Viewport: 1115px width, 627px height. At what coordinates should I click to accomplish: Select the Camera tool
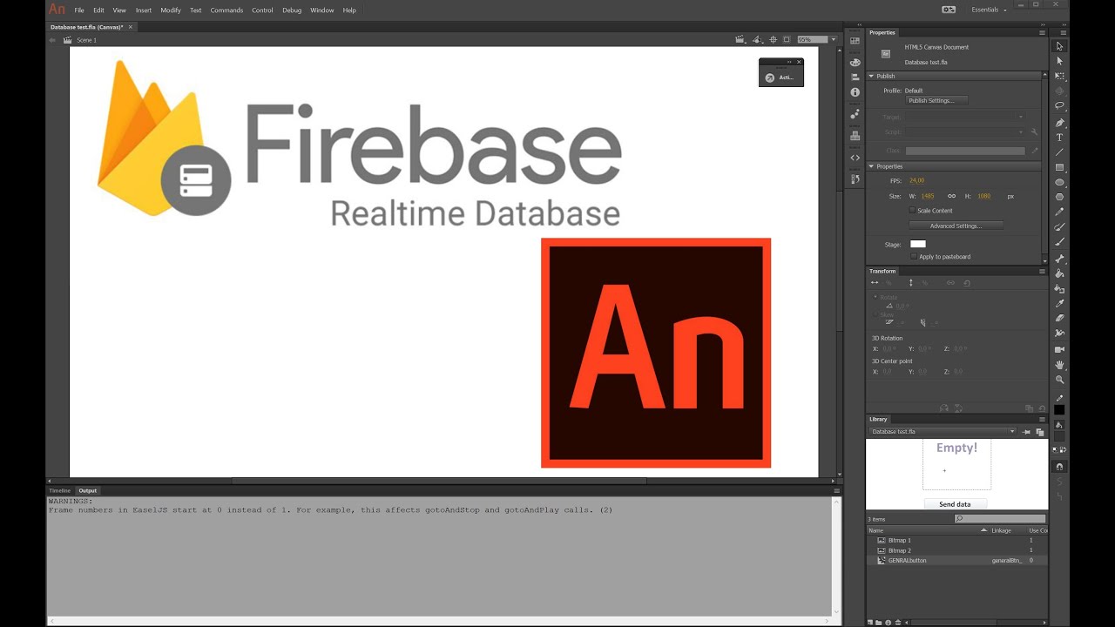pyautogui.click(x=1059, y=349)
